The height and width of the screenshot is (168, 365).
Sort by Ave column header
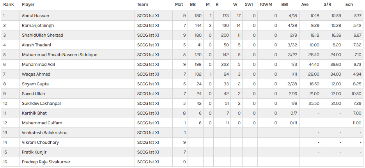pyautogui.click(x=305, y=4)
